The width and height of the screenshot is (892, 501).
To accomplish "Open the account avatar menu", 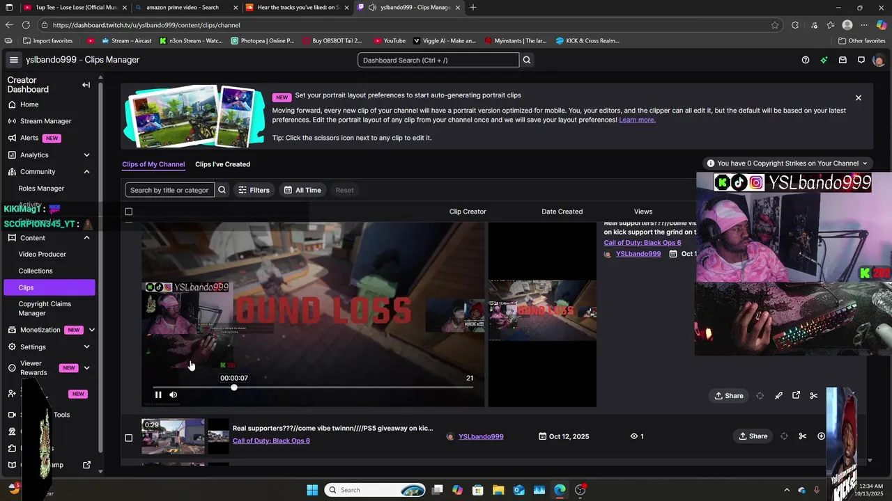I will coord(878,60).
